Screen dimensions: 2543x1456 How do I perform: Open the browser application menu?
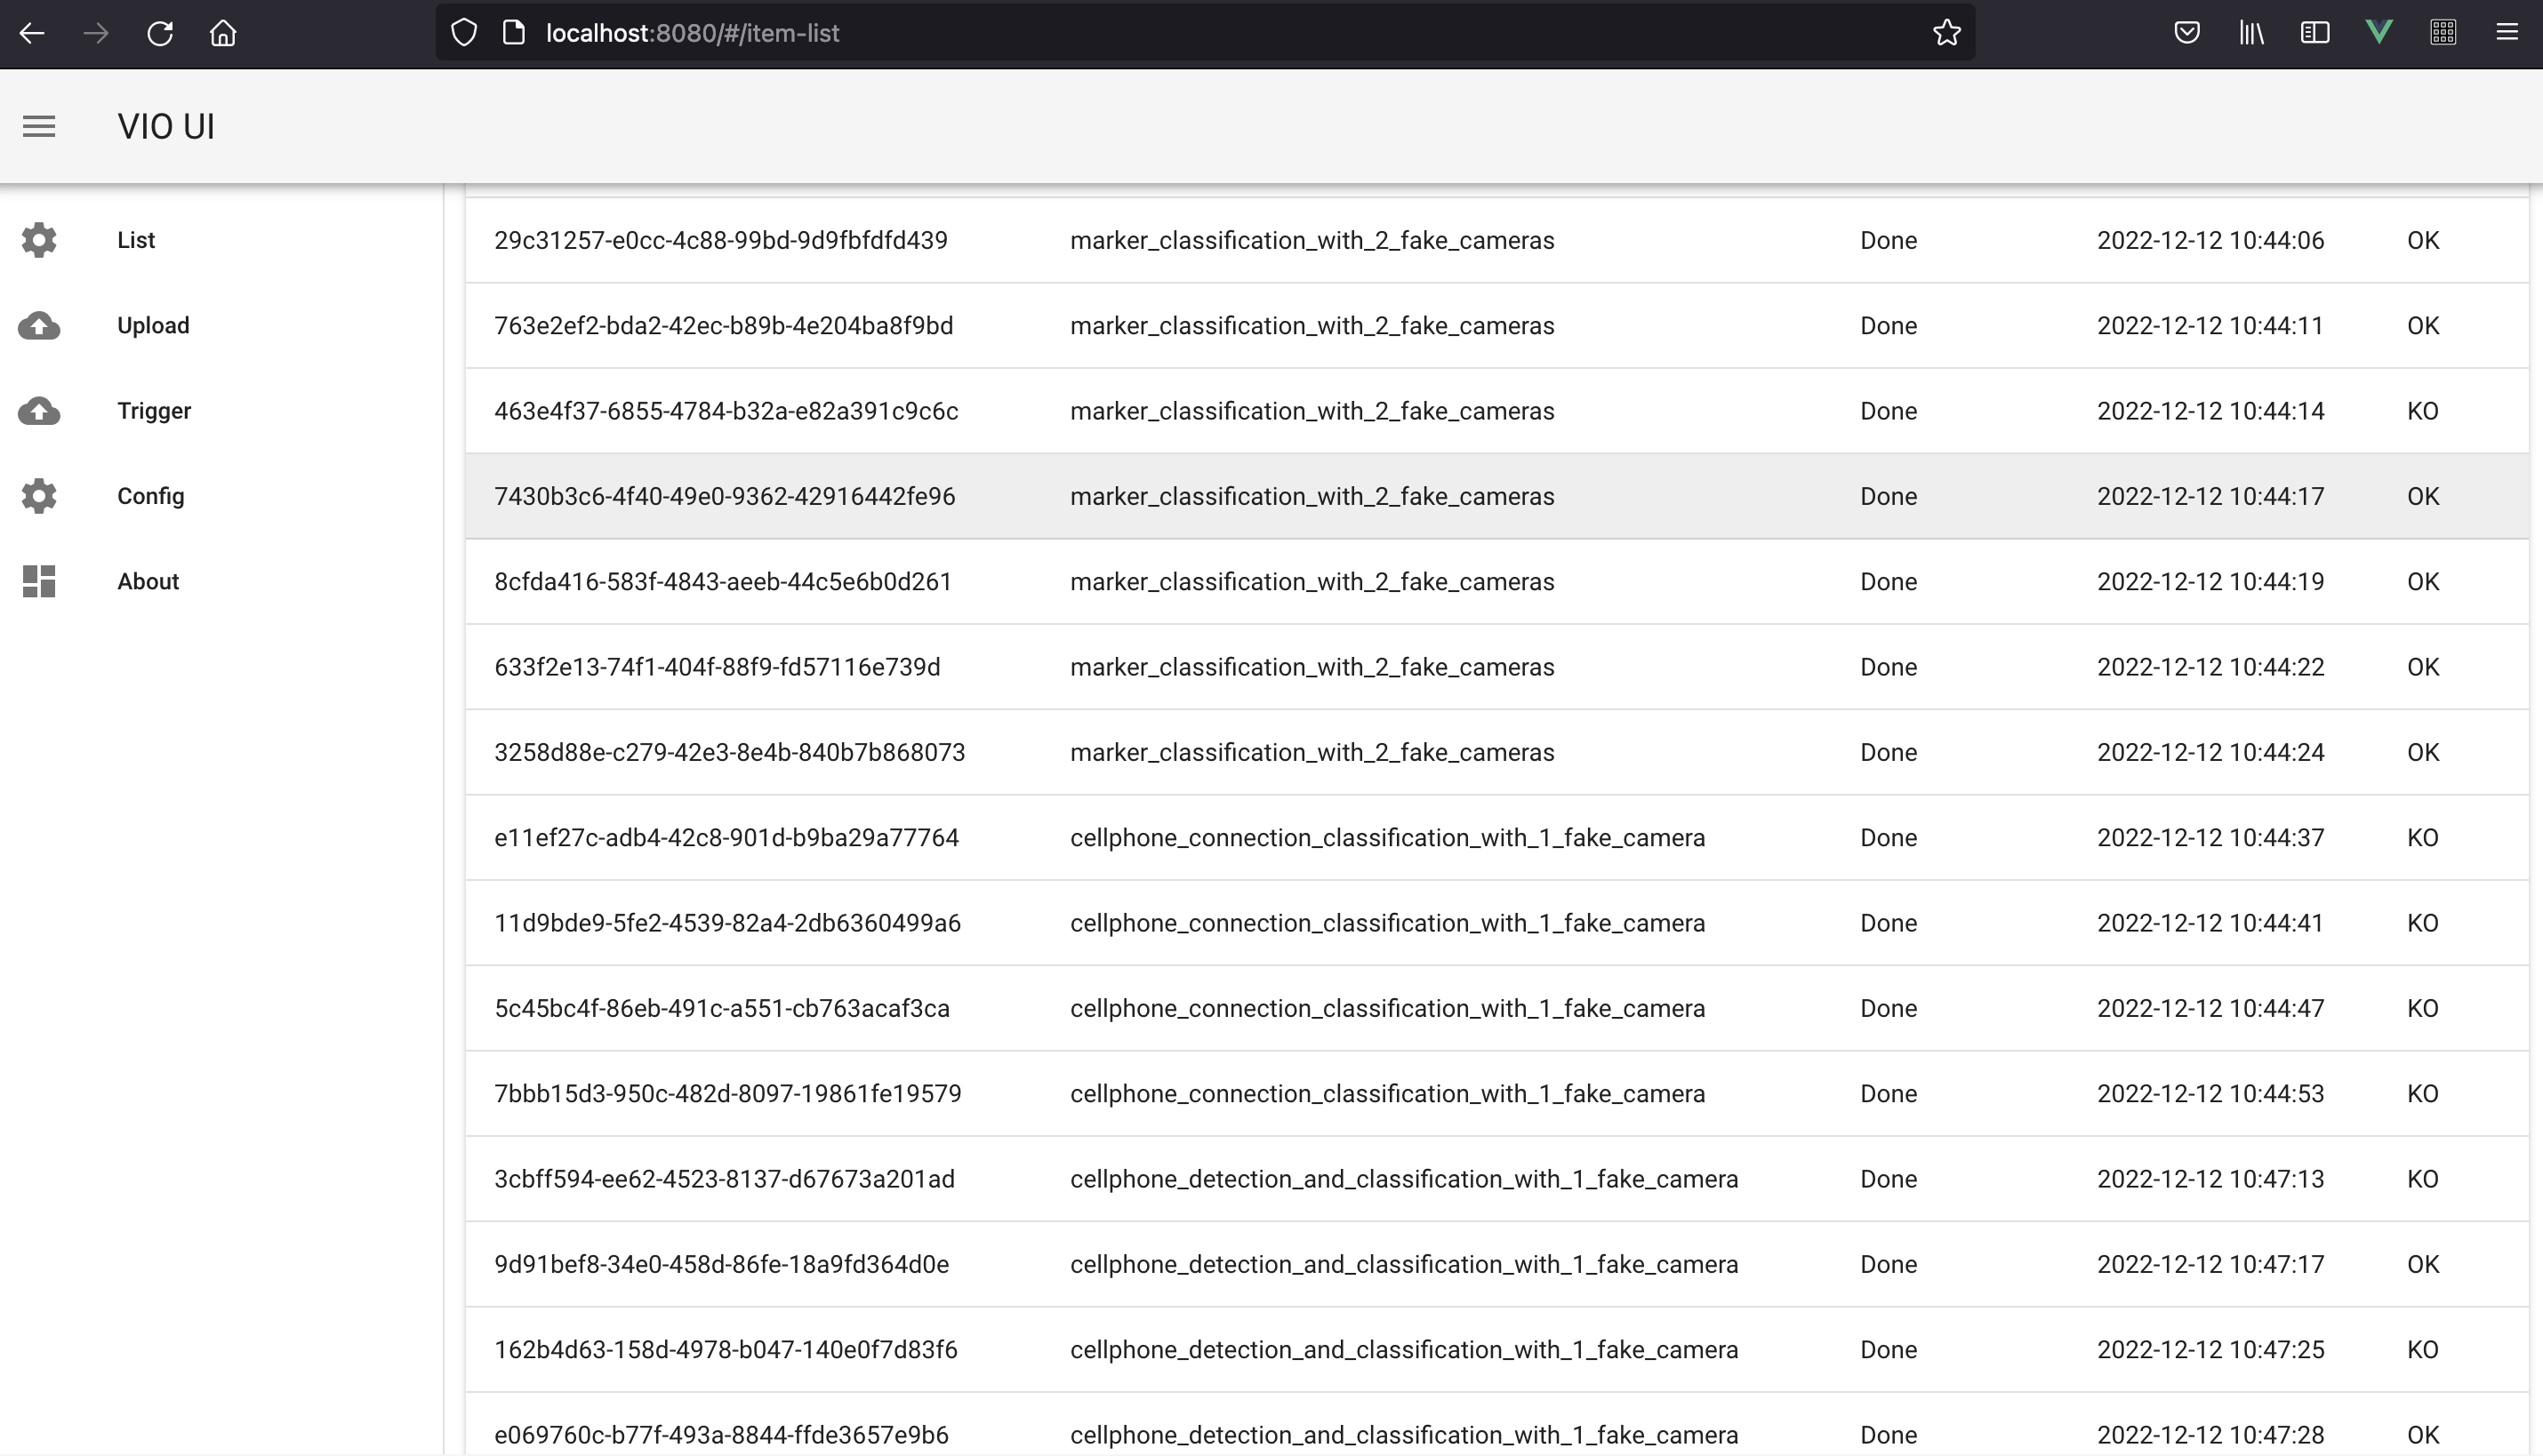click(2507, 33)
